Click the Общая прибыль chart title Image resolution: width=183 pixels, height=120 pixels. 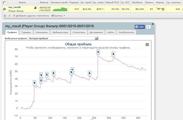tap(78, 44)
